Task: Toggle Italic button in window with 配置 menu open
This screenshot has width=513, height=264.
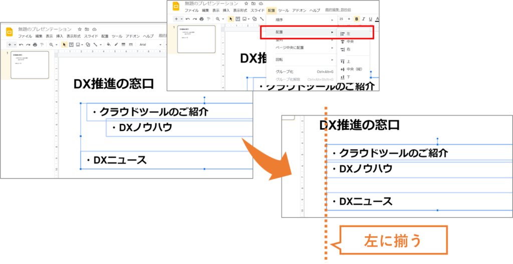Action: (x=364, y=19)
